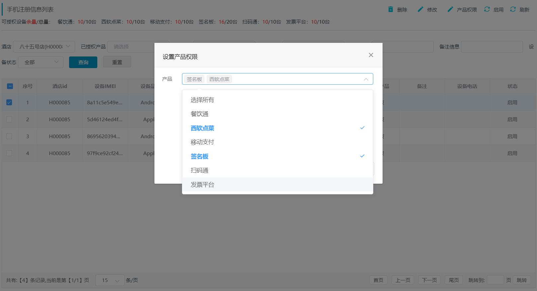
Task: Click the 刷新 refresh icon
Action: [x=513, y=9]
